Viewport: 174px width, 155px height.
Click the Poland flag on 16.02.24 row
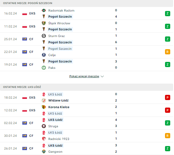(x=25, y=14)
